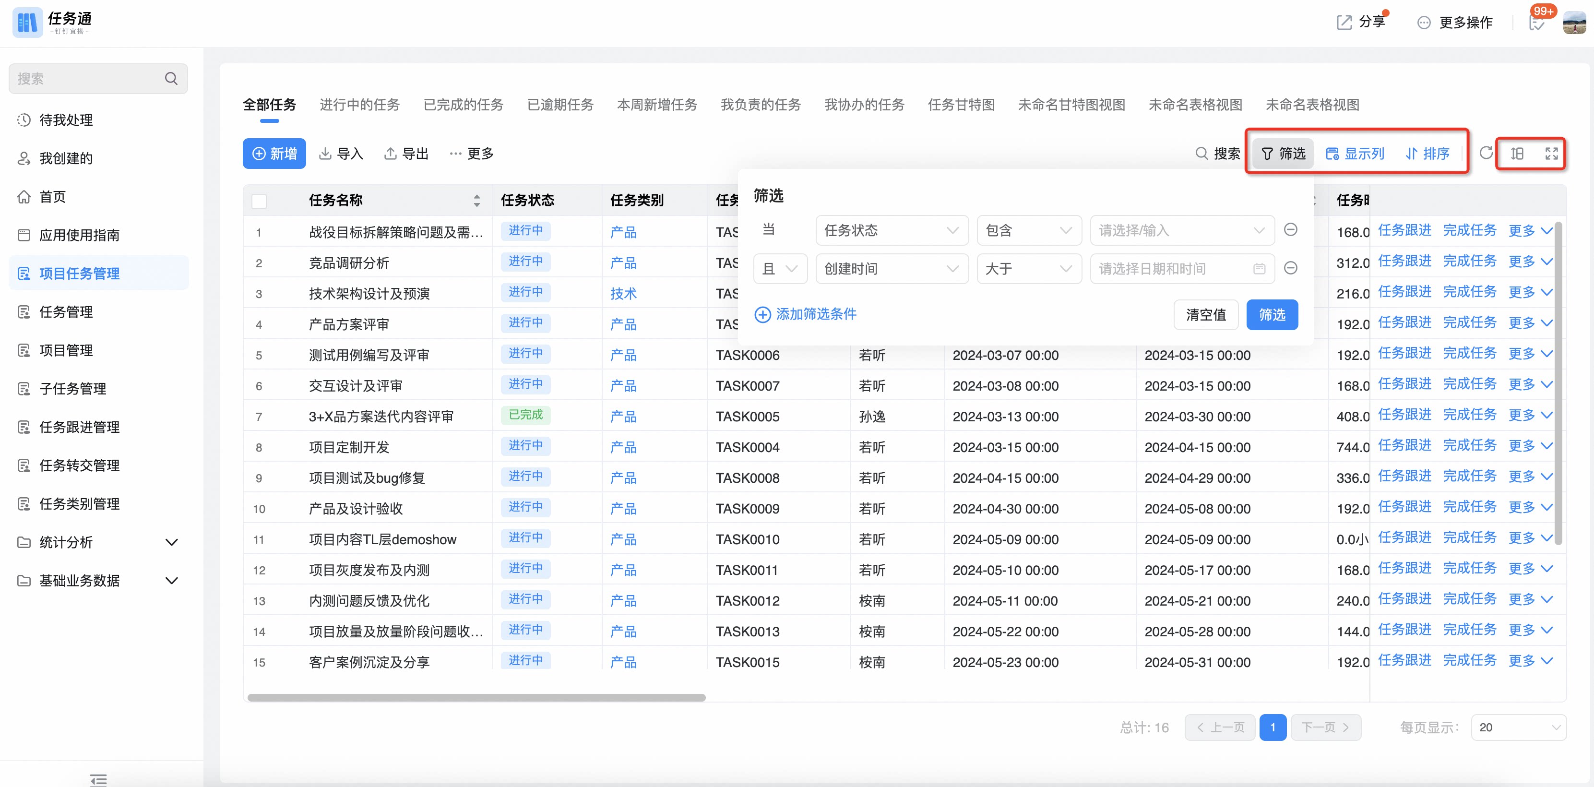Screen dimensions: 1594x787
Task: Remove the 任务状态 filter condition
Action: click(1290, 229)
